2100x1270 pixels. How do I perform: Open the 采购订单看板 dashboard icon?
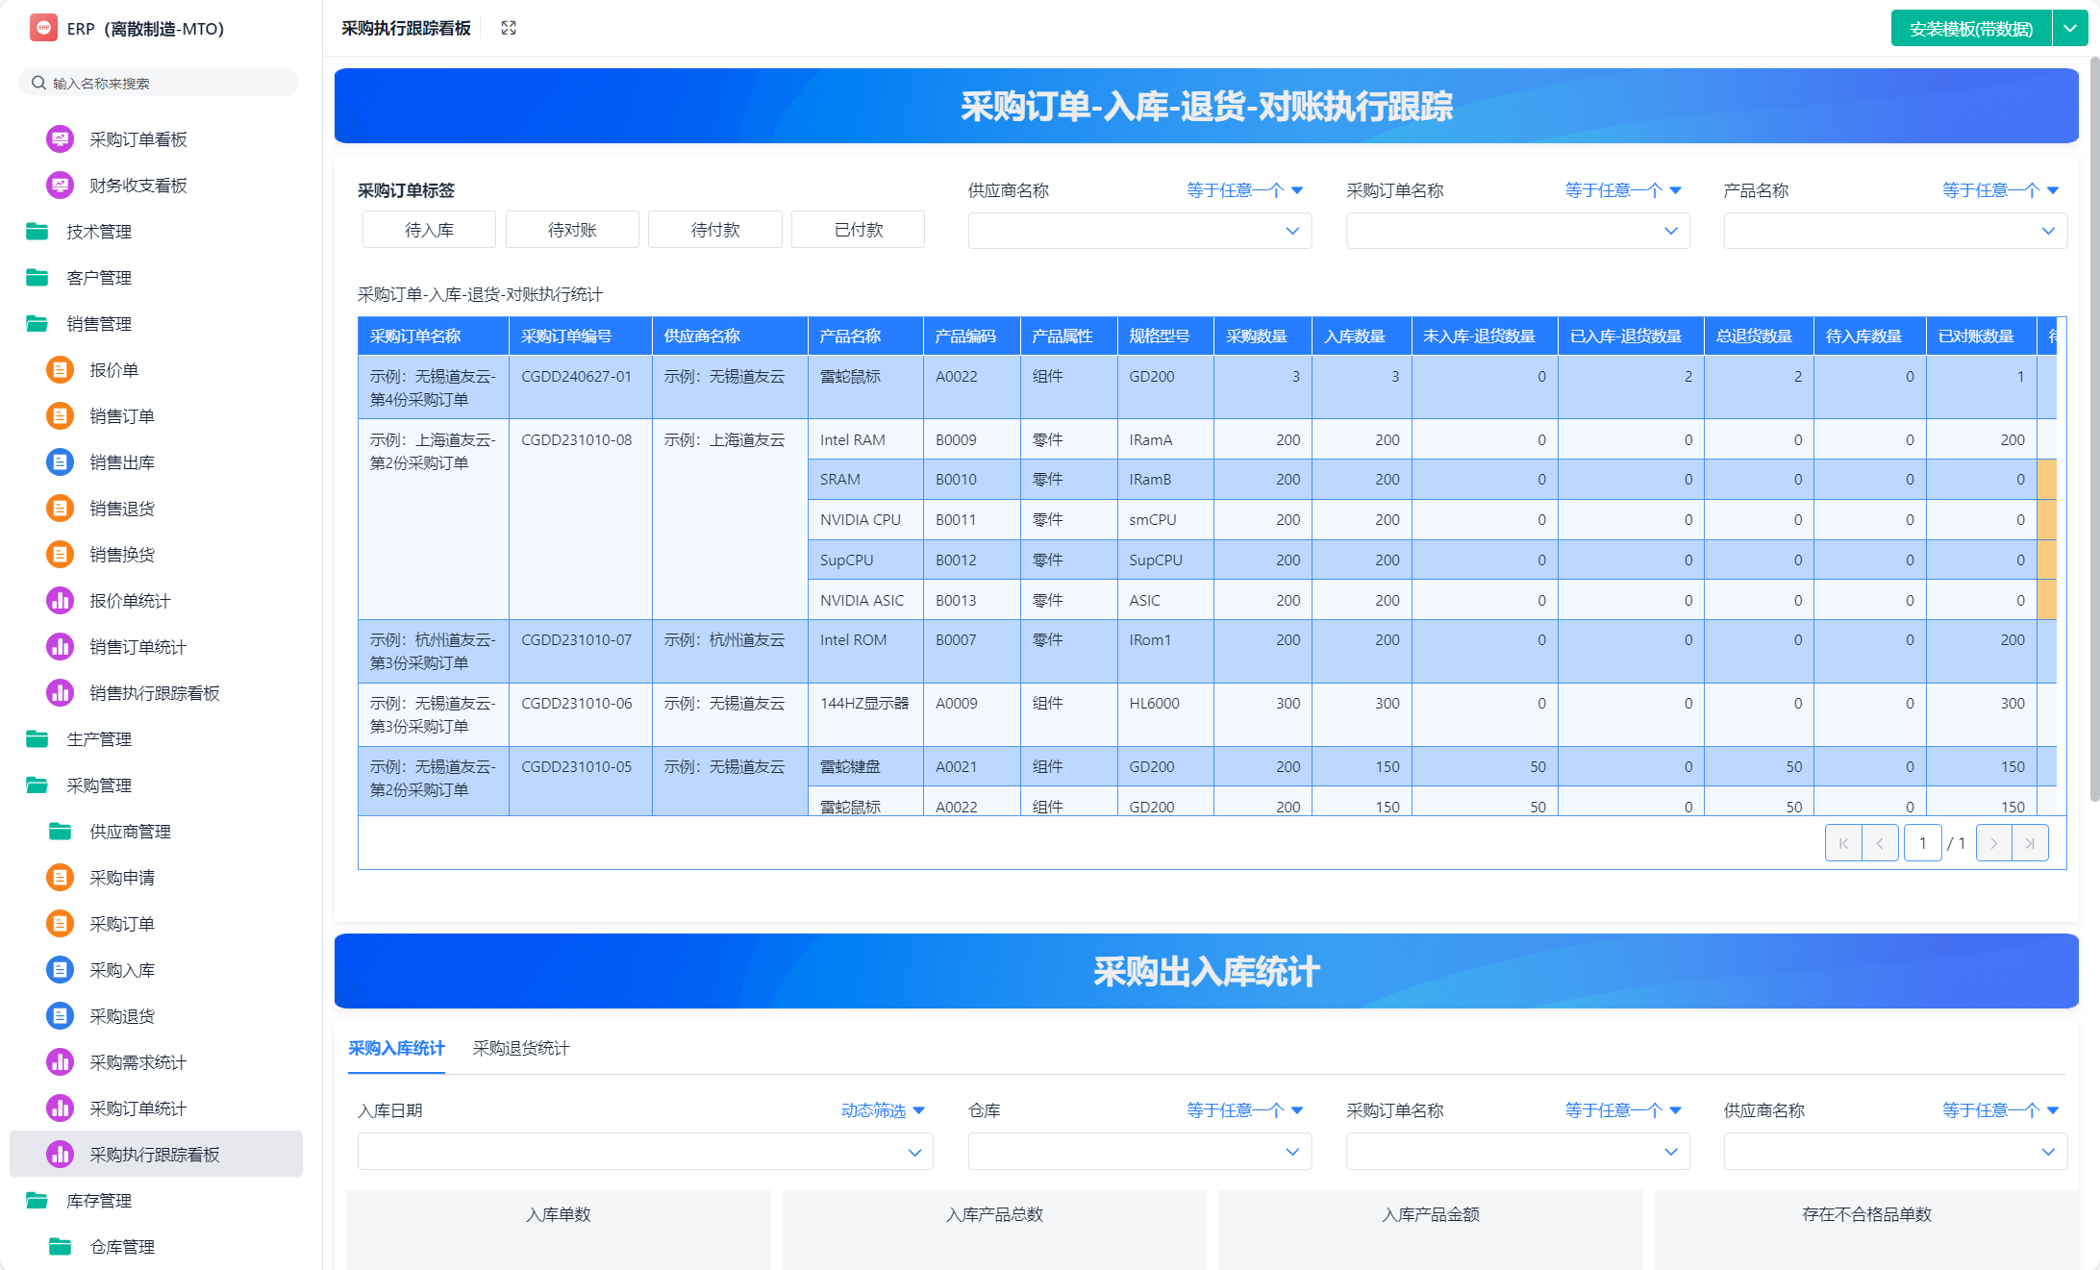(x=60, y=139)
